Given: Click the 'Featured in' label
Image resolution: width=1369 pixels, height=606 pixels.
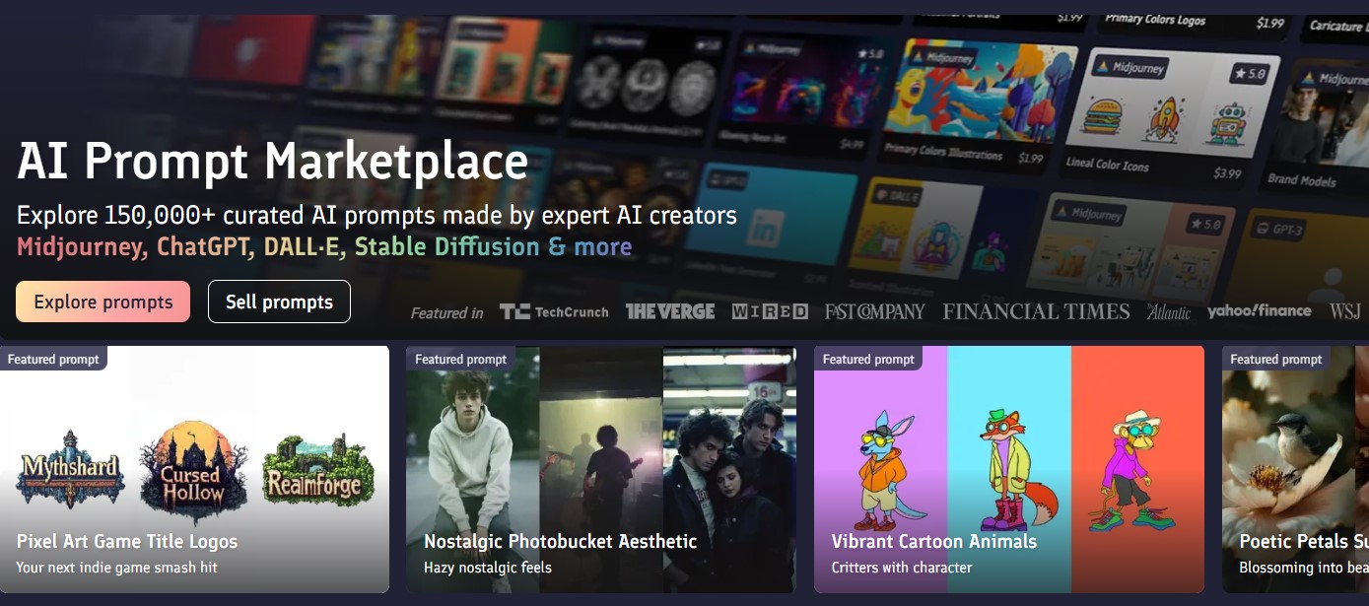Looking at the screenshot, I should pyautogui.click(x=446, y=312).
